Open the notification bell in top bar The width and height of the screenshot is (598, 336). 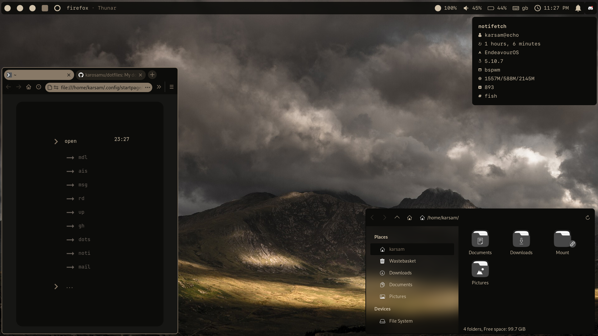point(578,8)
